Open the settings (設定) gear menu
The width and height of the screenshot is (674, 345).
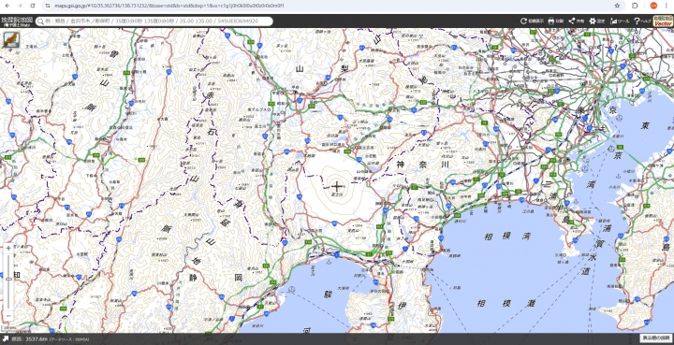(597, 21)
